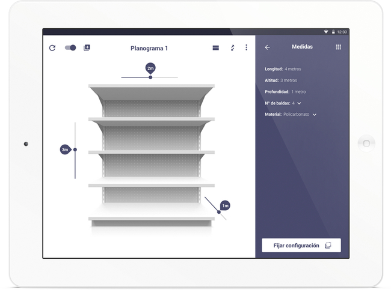Expand the Nº de baldas dropdown
391x290 pixels.
299,103
